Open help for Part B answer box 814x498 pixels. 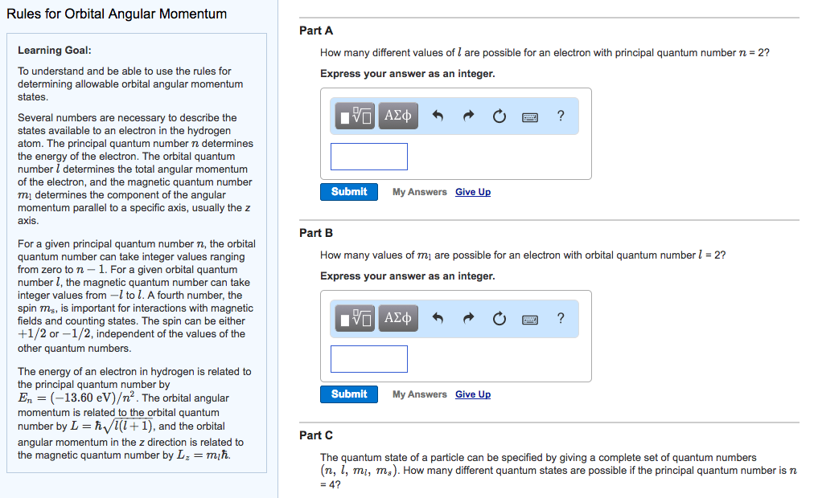click(x=561, y=319)
